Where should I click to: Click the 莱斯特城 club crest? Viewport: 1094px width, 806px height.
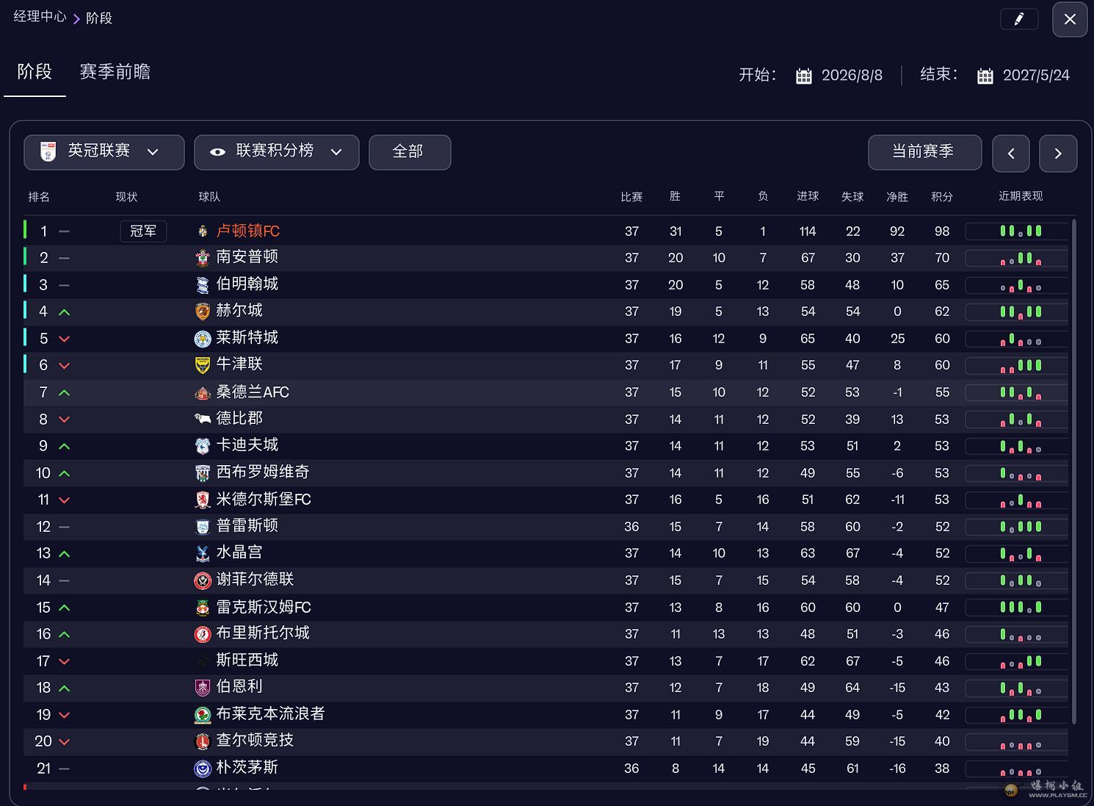tap(203, 339)
